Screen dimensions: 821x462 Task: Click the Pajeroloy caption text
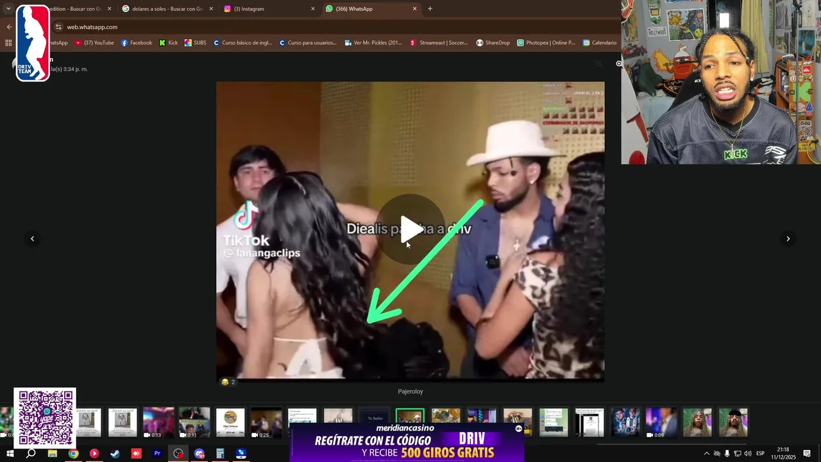[410, 391]
